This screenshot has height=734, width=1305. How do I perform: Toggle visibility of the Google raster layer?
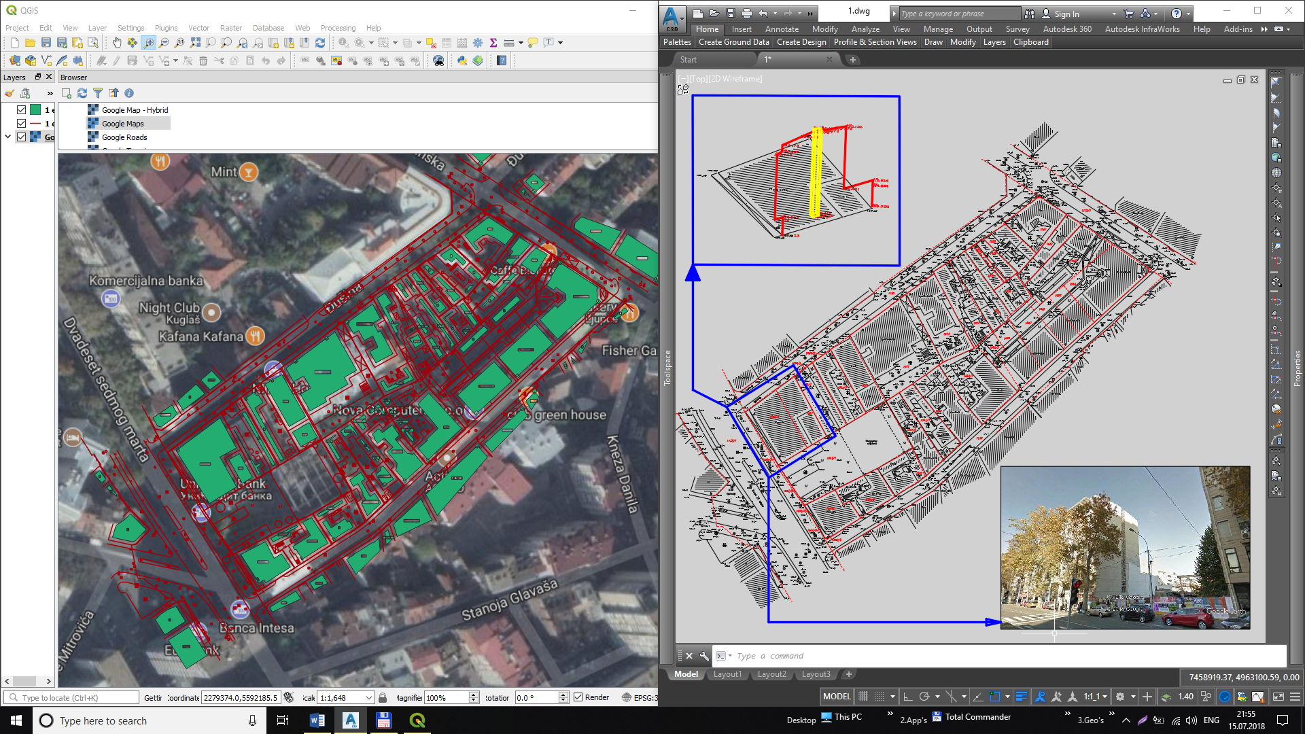[21, 137]
